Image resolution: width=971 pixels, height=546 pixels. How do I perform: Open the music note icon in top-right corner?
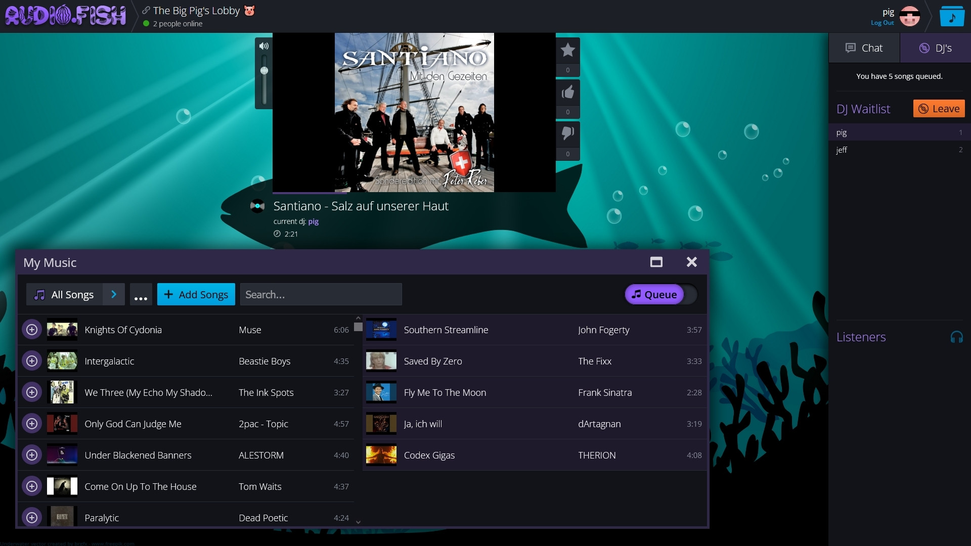[x=951, y=16]
